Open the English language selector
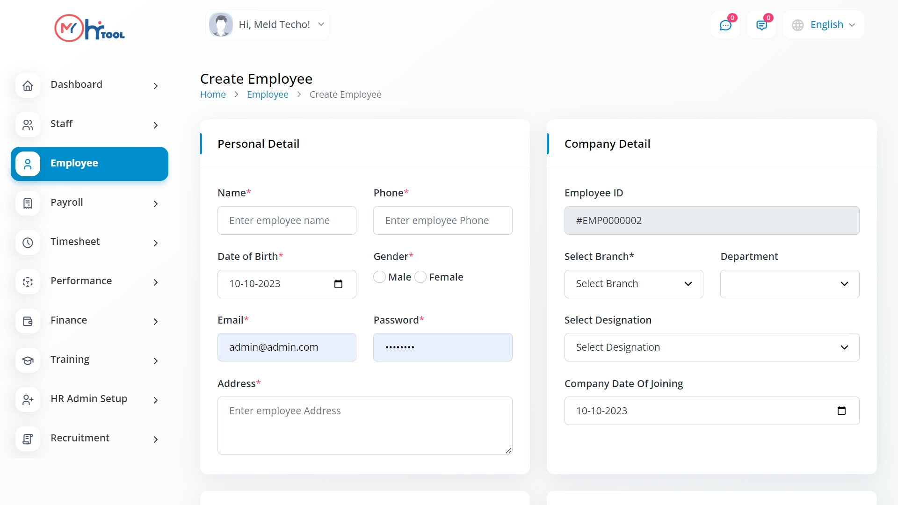 (824, 25)
